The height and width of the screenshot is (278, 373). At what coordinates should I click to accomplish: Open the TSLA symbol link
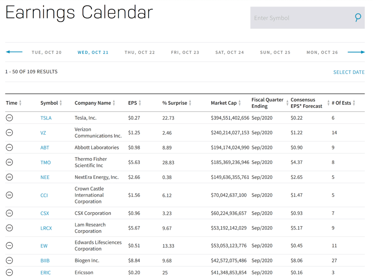pos(46,118)
